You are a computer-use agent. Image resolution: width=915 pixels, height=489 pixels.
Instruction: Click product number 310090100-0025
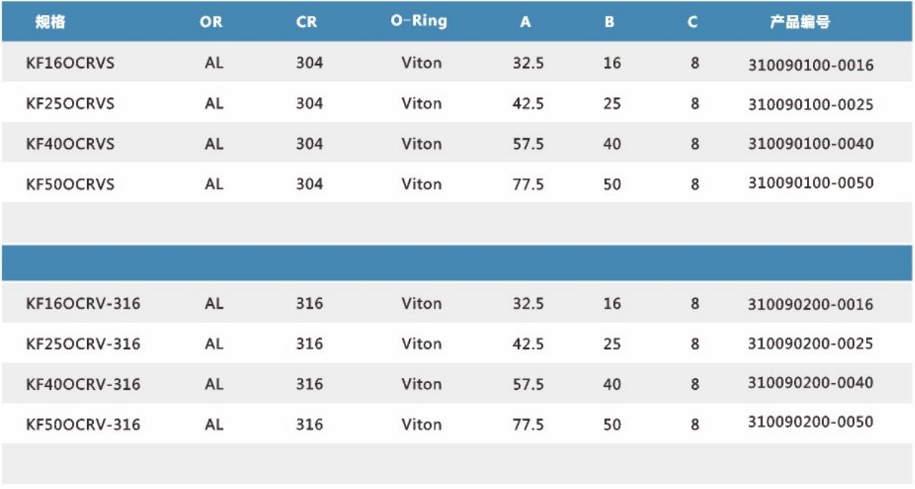point(811,105)
